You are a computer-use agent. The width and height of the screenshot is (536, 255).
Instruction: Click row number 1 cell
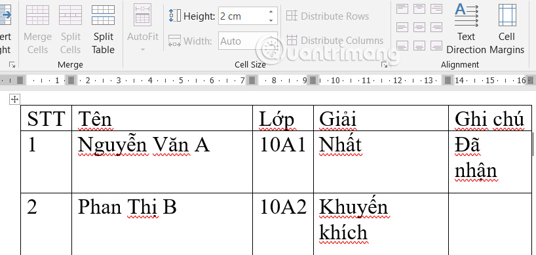tap(46, 162)
